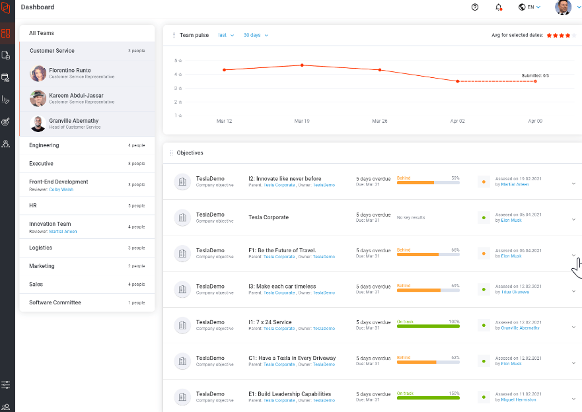Screen dimensions: 582x412
Task: Click company icon for E1 objective
Action: [182, 397]
